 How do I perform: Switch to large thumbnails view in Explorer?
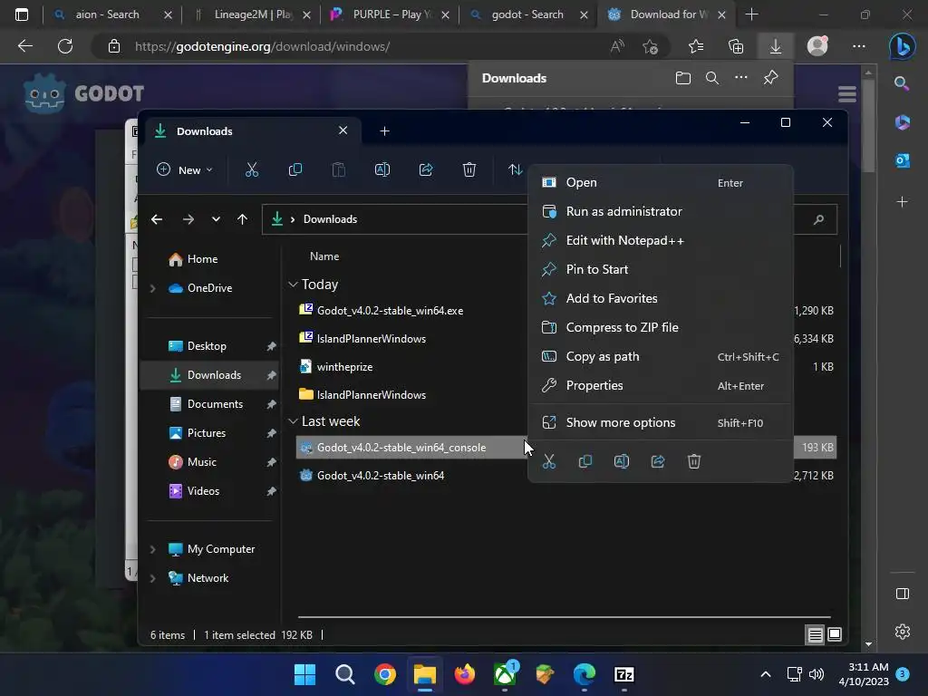[x=835, y=634]
